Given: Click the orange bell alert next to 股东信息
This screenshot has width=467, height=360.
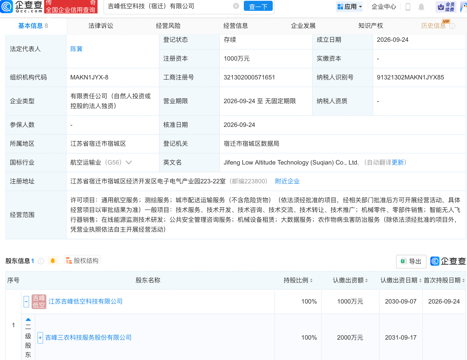Looking at the screenshot, I should click(53, 261).
